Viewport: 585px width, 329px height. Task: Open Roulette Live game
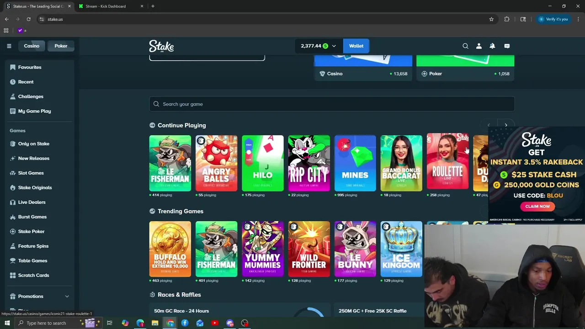[447, 161]
